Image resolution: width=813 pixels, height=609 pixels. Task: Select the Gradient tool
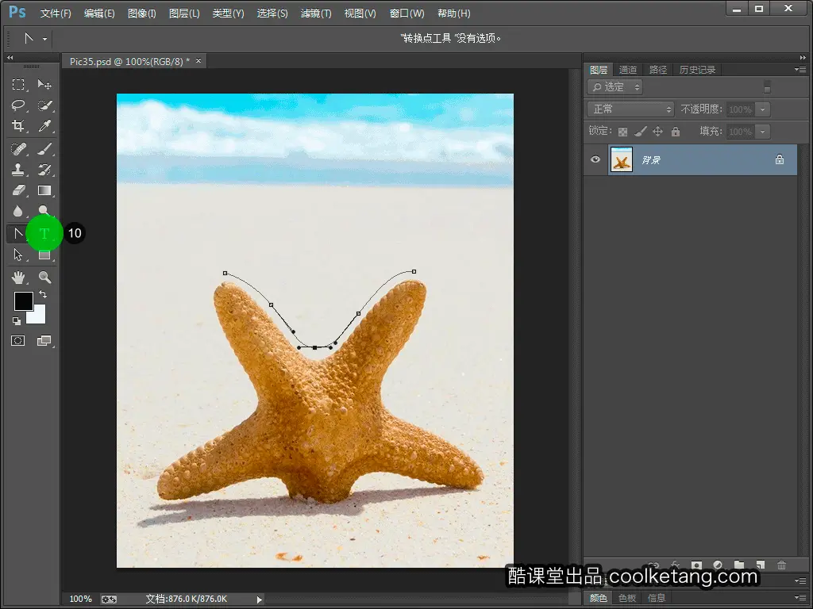coord(44,190)
